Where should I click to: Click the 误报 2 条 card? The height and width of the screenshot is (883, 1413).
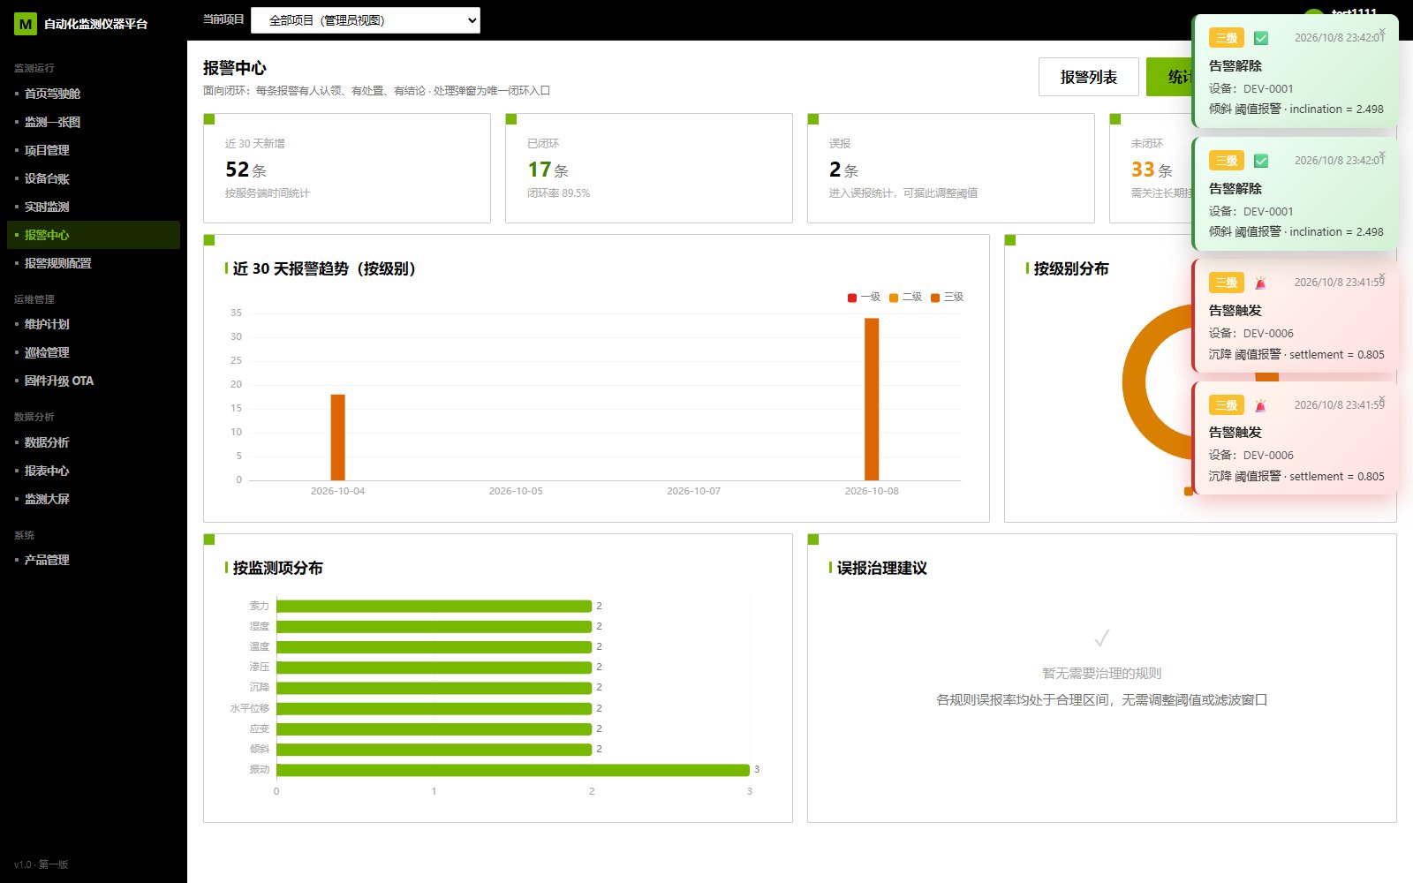click(x=951, y=168)
